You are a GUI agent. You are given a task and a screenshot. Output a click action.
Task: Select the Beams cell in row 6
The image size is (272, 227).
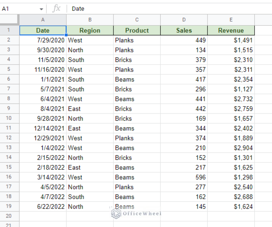(137, 79)
